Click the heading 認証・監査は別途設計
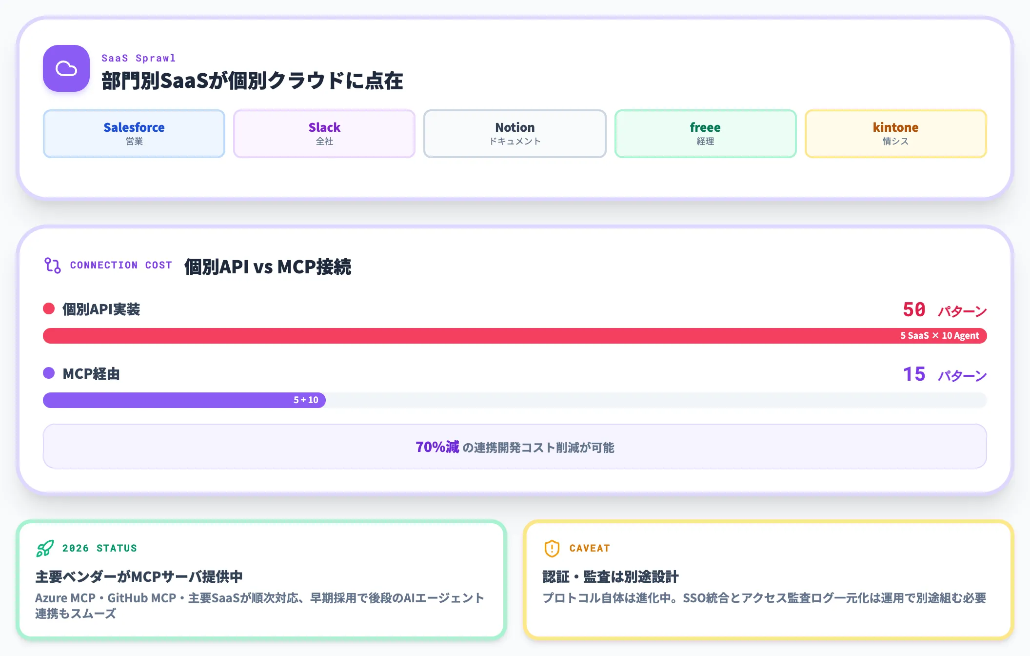The width and height of the screenshot is (1030, 656). 611,576
